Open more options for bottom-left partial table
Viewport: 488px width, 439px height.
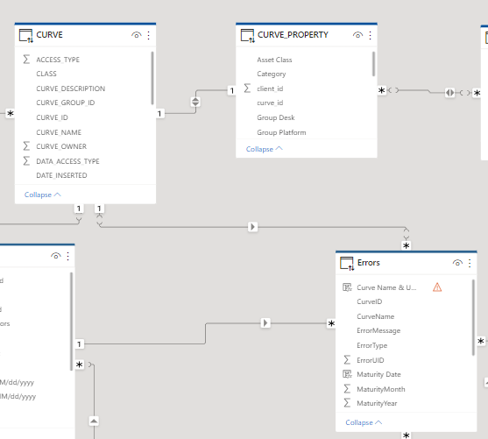[67, 256]
